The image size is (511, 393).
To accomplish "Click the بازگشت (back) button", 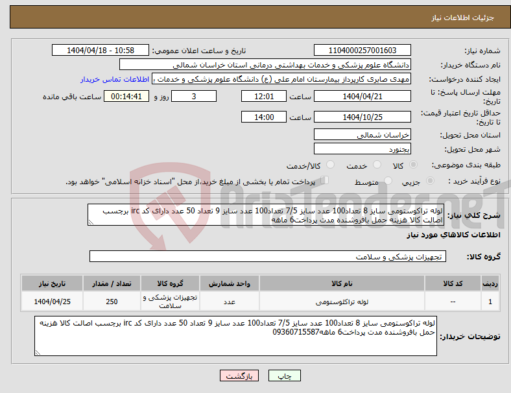I will (239, 375).
